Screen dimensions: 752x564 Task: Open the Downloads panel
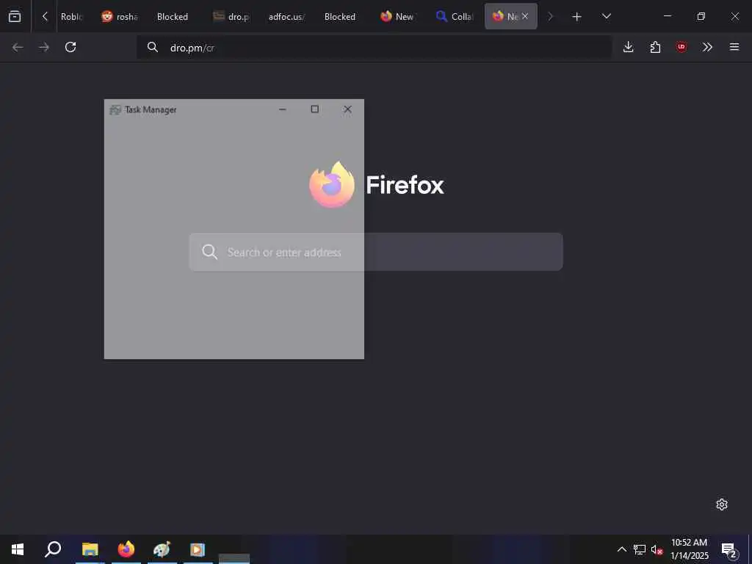[629, 47]
